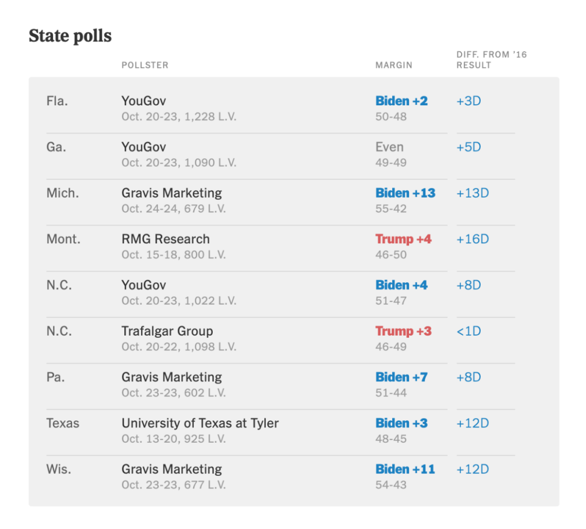Click the Trump +4 margin text

403,239
